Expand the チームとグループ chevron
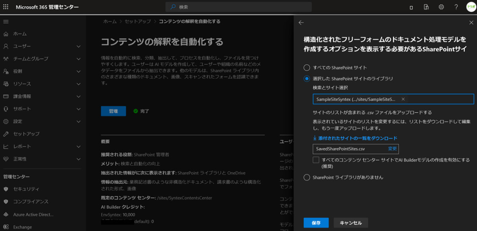477x231 pixels. click(78, 59)
